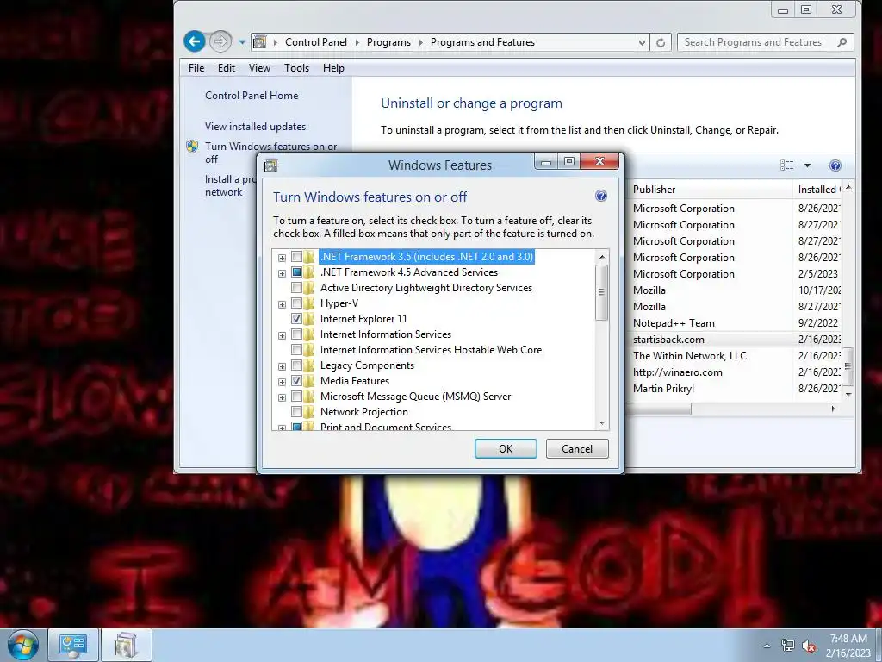The height and width of the screenshot is (662, 882).
Task: Expand Media Features node
Action: coord(282,382)
